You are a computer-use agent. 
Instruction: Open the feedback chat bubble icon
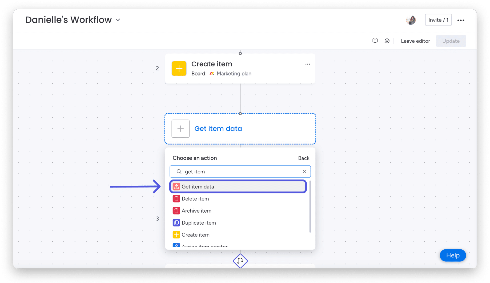click(387, 41)
